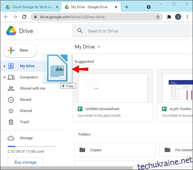Image resolution: width=193 pixels, height=170 pixels.
Task: Click the Suggested heading
Action: coord(84,61)
